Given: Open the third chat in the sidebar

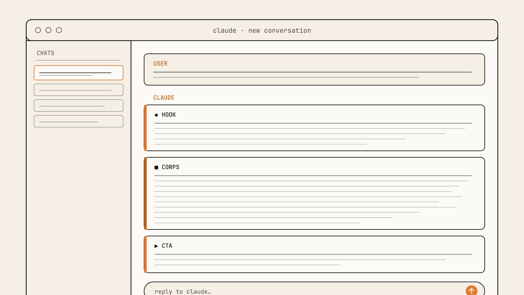Looking at the screenshot, I should (79, 105).
